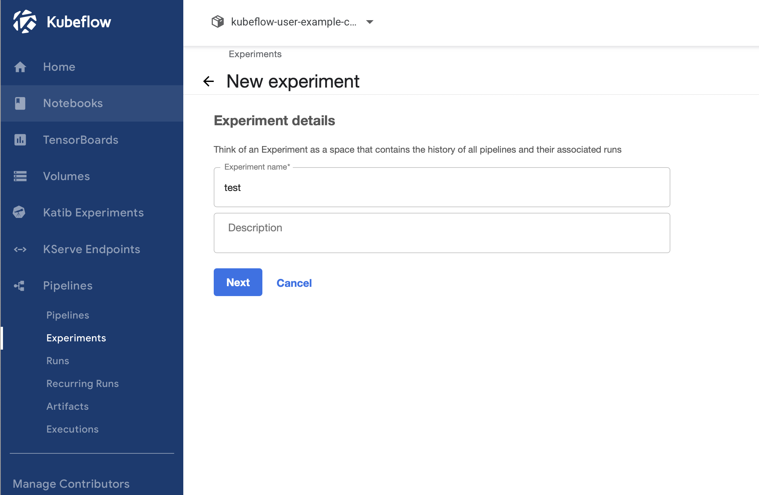Open the Runs submenu item

click(58, 361)
